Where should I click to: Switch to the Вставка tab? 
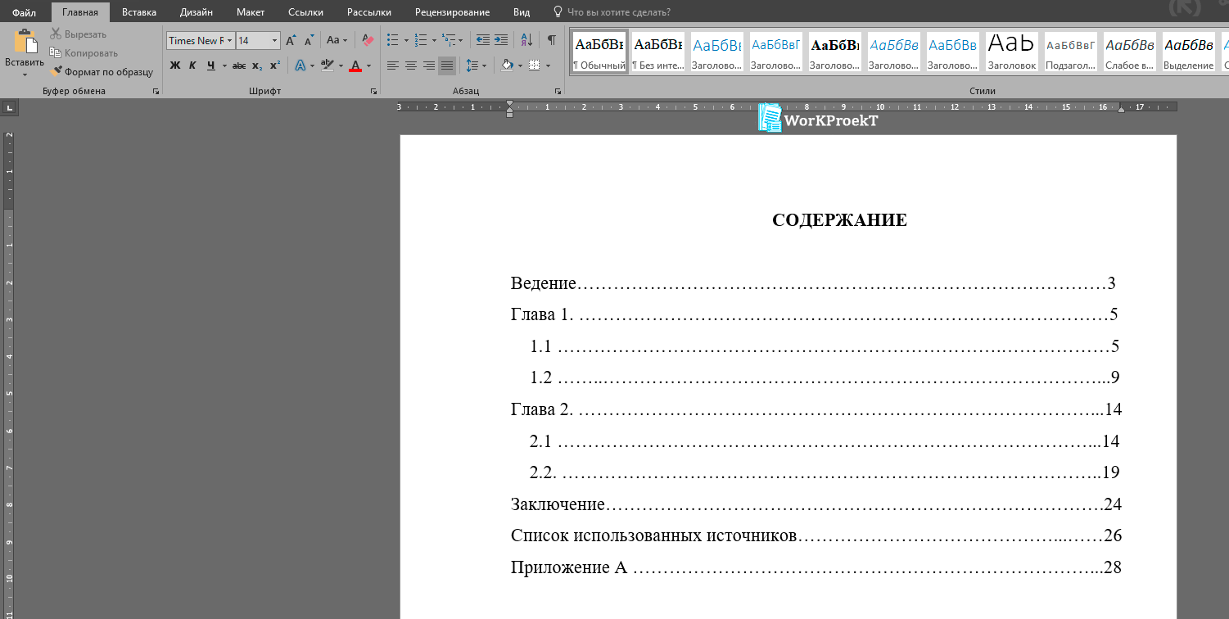139,12
